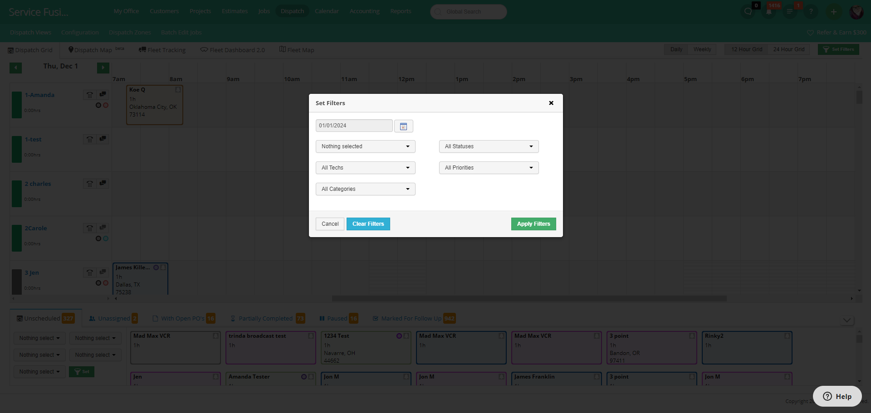Open the Paused tab
871x413 pixels.
(x=339, y=318)
